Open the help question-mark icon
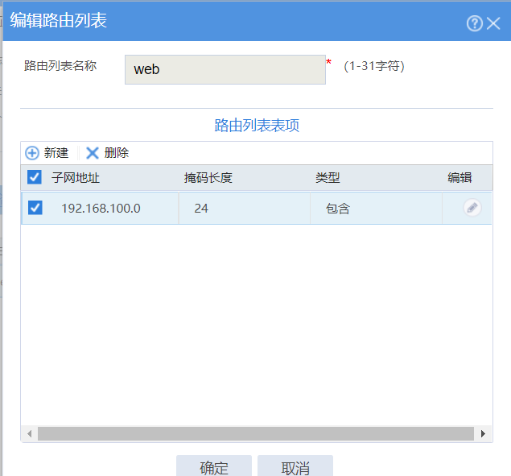511x476 pixels. (474, 23)
